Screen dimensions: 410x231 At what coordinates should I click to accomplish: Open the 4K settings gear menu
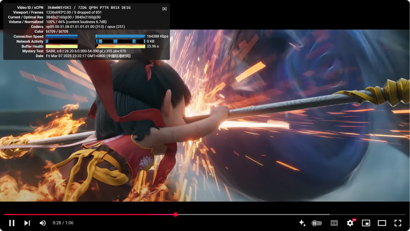click(350, 223)
